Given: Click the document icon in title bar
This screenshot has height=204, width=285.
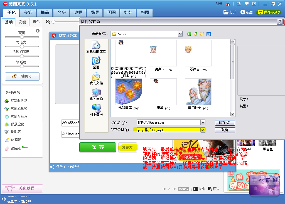Looking at the screenshot, I should tap(239, 4).
